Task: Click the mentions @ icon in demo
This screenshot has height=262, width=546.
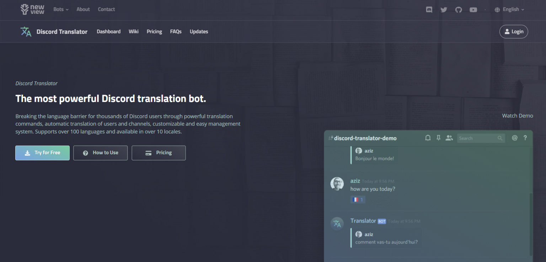Action: [514, 138]
